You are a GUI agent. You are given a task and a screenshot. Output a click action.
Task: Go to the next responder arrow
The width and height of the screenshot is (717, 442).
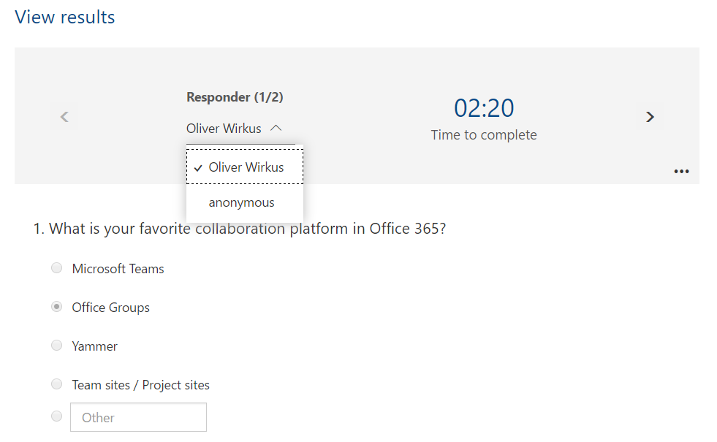point(650,117)
